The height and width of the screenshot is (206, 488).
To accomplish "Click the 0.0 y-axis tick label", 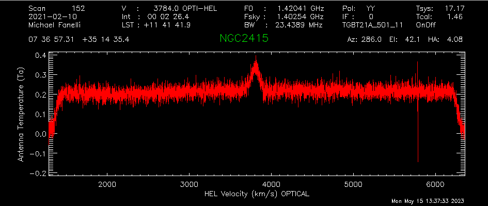I will (x=40, y=134).
